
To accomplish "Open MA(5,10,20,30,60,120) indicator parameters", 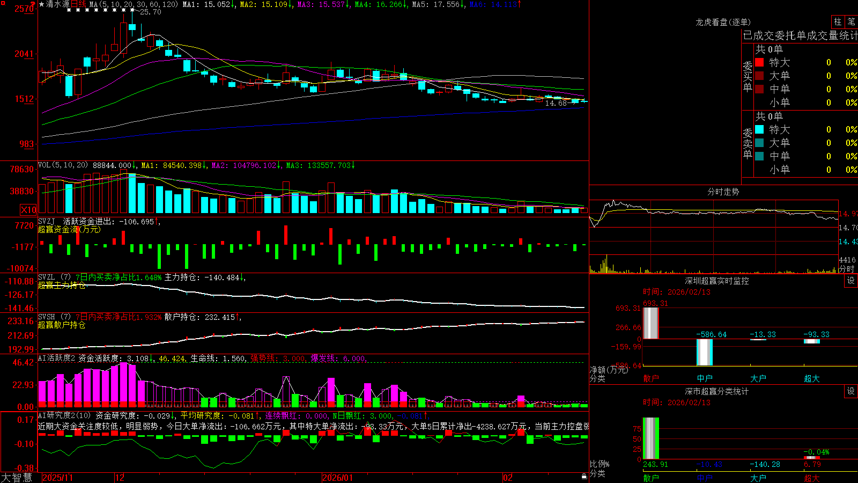I will click(134, 4).
